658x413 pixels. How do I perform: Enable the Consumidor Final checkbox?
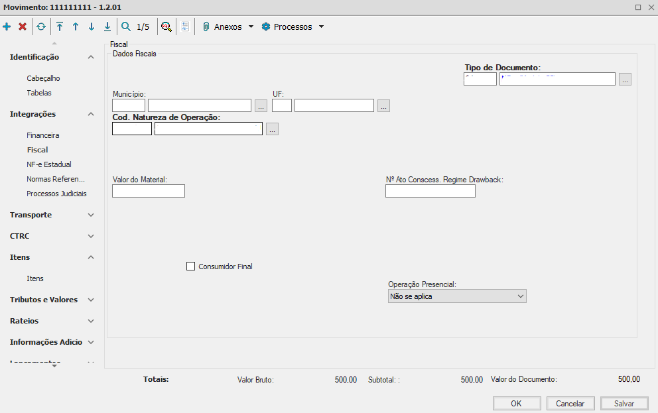(x=191, y=266)
